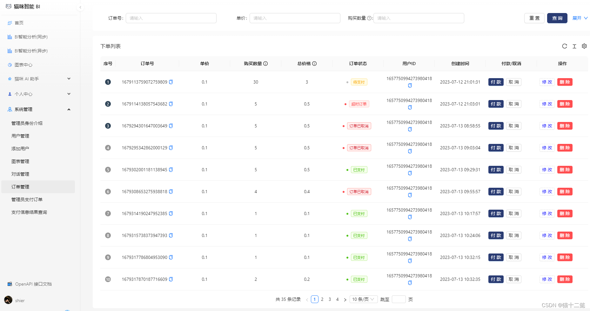
Task: Click 删除 for order 1679317870187716609
Action: [x=565, y=279]
